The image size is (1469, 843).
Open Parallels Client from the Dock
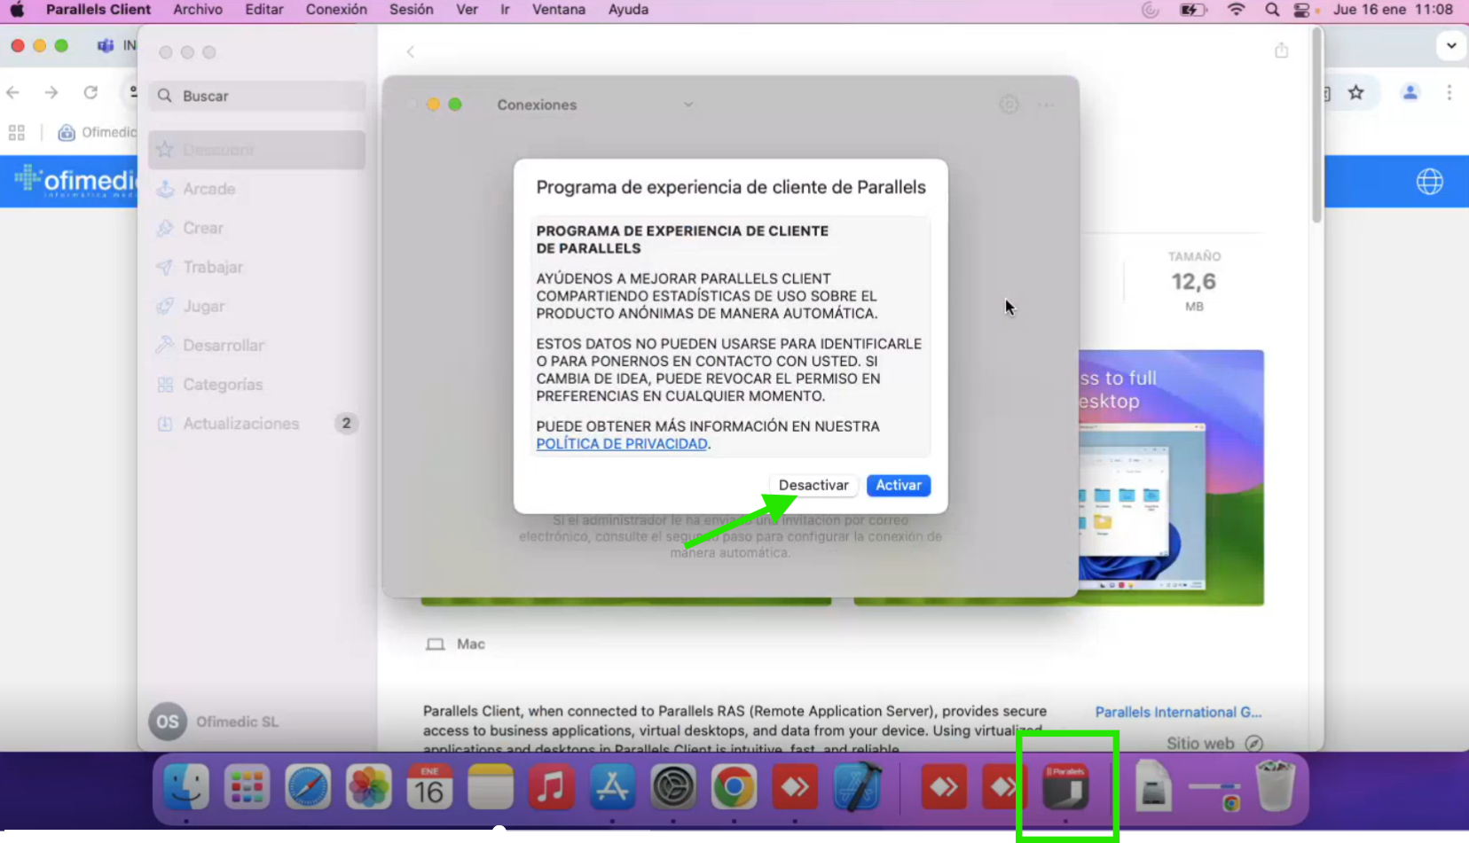coord(1065,787)
